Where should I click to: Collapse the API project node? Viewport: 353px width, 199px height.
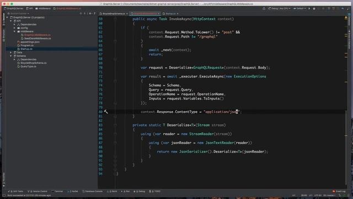pos(11,21)
